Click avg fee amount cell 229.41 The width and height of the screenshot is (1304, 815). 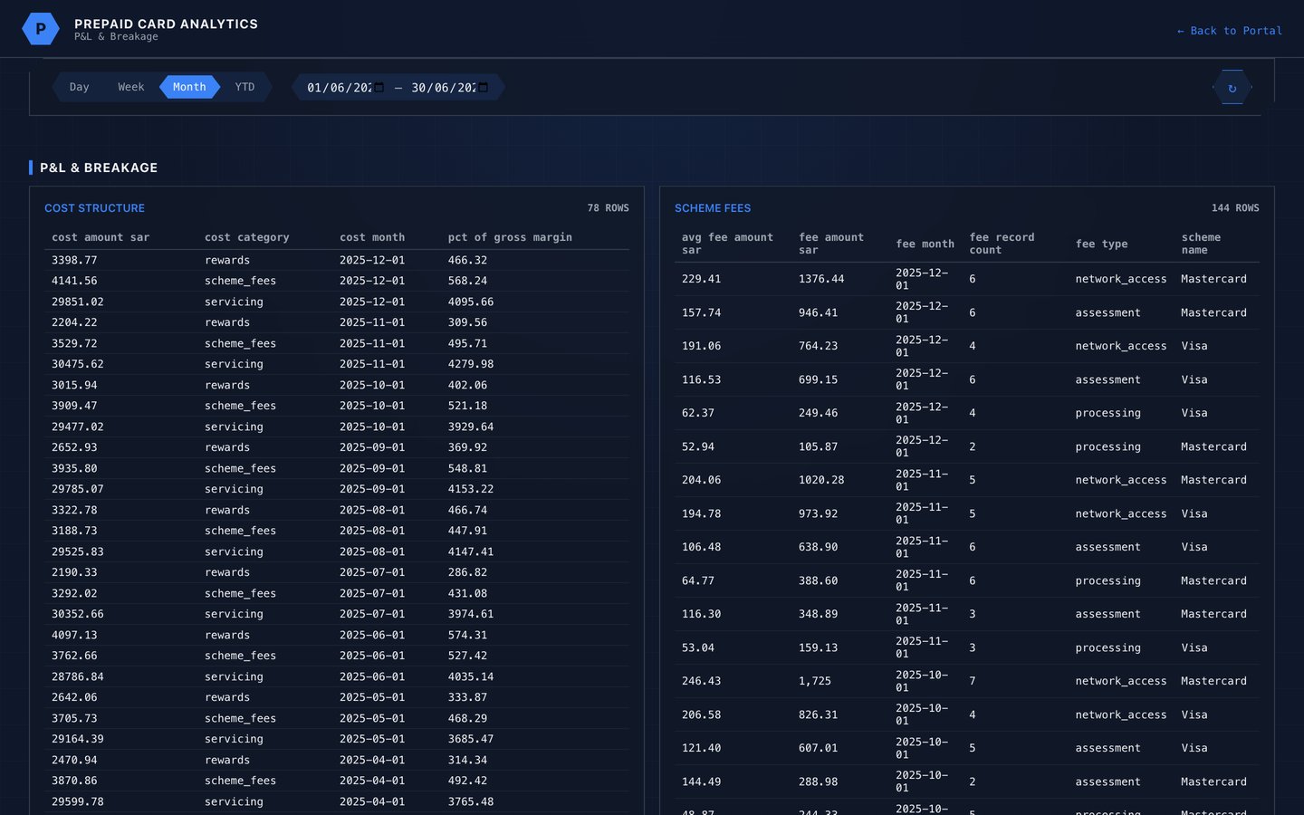702,279
